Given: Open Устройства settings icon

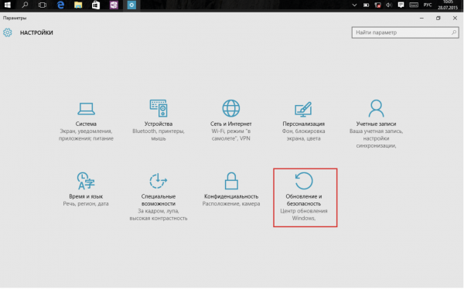Looking at the screenshot, I should coord(159,108).
